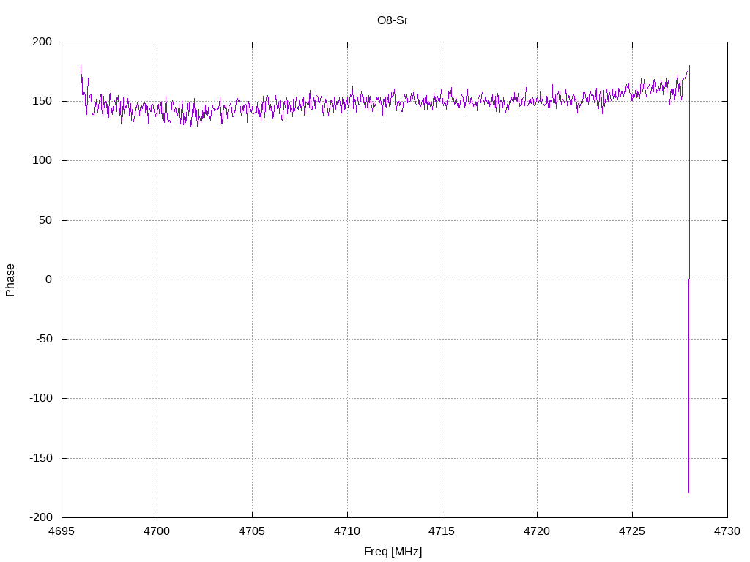This screenshot has width=750, height=562.
Task: Click the Freq [MHz] x-axis label
Action: click(x=393, y=552)
